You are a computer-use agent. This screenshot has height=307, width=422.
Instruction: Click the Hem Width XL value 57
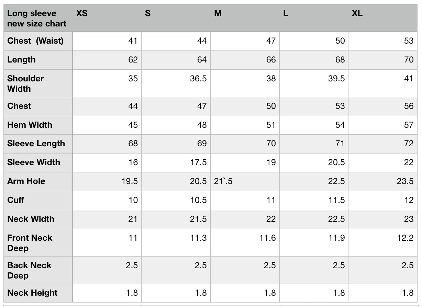pyautogui.click(x=383, y=125)
